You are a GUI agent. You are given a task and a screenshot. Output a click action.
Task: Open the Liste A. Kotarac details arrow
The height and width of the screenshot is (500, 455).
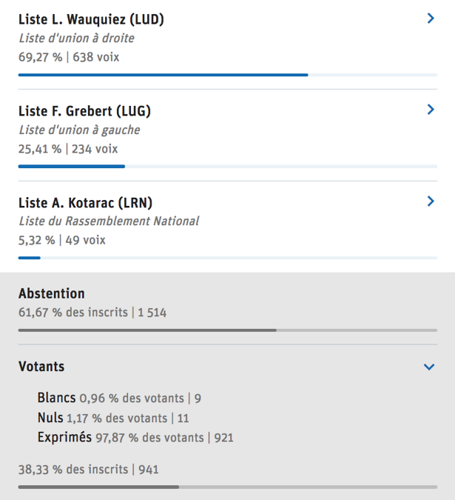tap(431, 201)
